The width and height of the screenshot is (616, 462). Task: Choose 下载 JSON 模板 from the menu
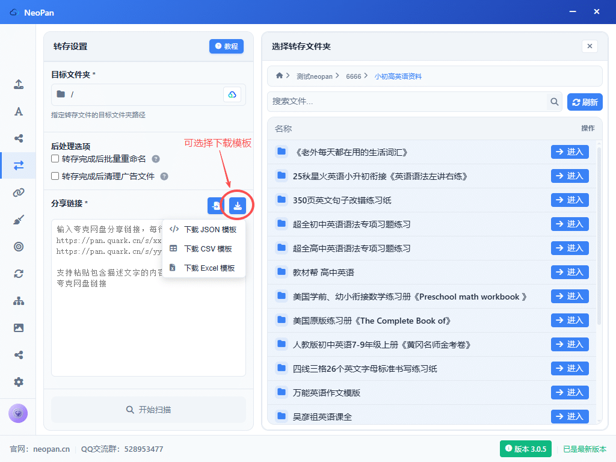(x=204, y=229)
